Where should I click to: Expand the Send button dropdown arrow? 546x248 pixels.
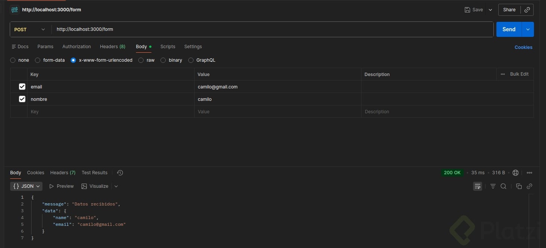(528, 29)
